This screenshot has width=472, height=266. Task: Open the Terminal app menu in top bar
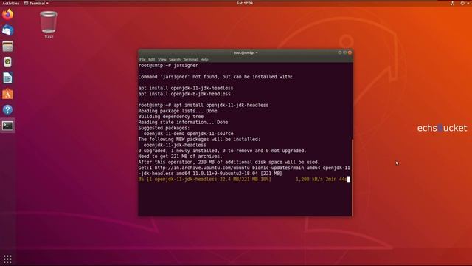36,3
